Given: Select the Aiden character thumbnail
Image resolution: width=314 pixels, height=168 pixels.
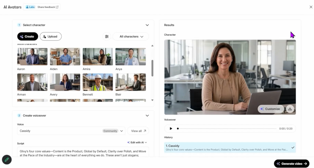Looking at the screenshot, I should point(65,57).
